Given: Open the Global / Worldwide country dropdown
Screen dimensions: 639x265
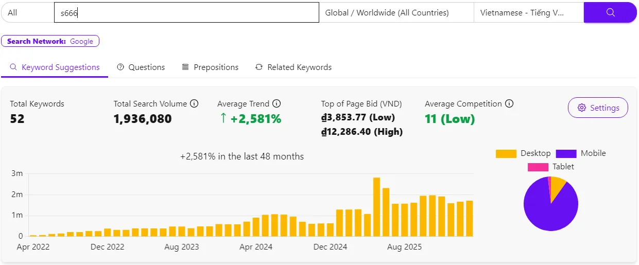Looking at the screenshot, I should coord(396,12).
